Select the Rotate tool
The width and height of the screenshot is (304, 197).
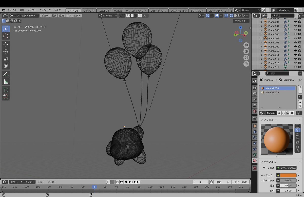(6, 52)
